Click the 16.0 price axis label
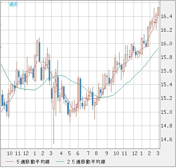This screenshot has width=176, height=168. (x=166, y=43)
